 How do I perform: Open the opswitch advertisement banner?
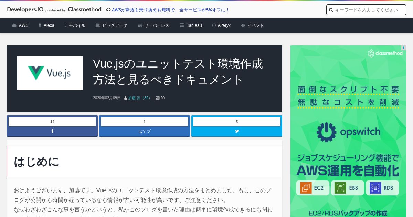pos(348,131)
